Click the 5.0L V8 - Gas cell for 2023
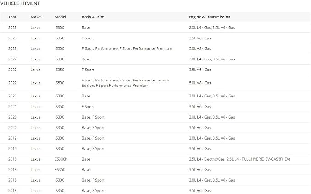 (200, 48)
